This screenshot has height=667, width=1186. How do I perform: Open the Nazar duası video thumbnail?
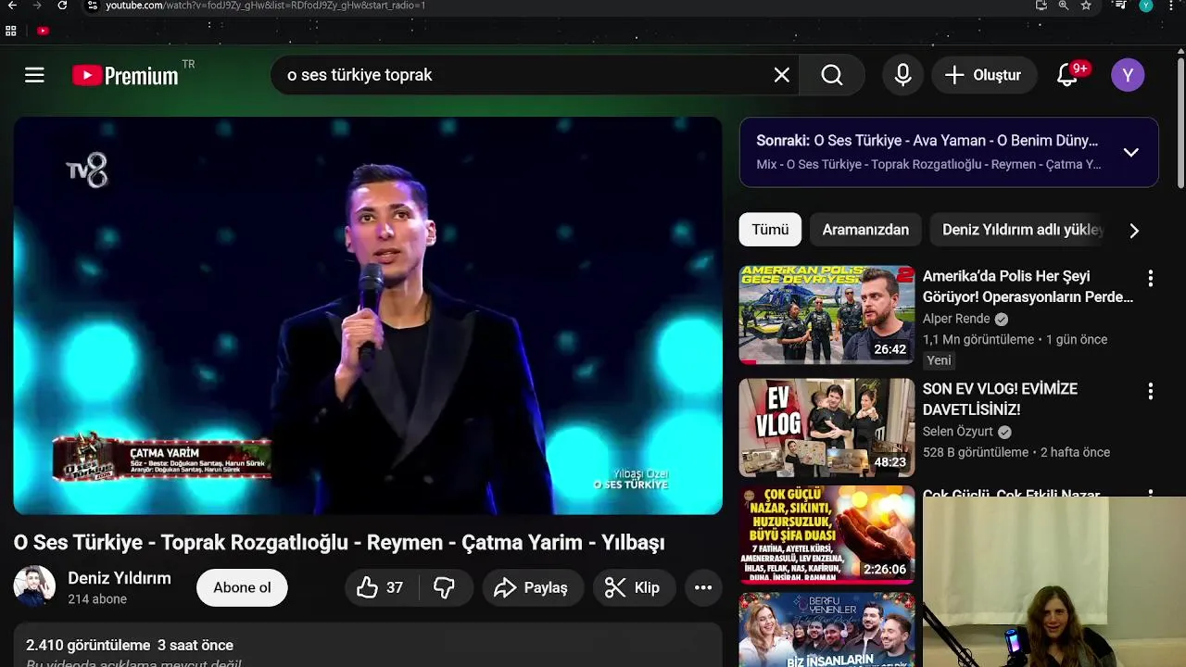tap(826, 535)
